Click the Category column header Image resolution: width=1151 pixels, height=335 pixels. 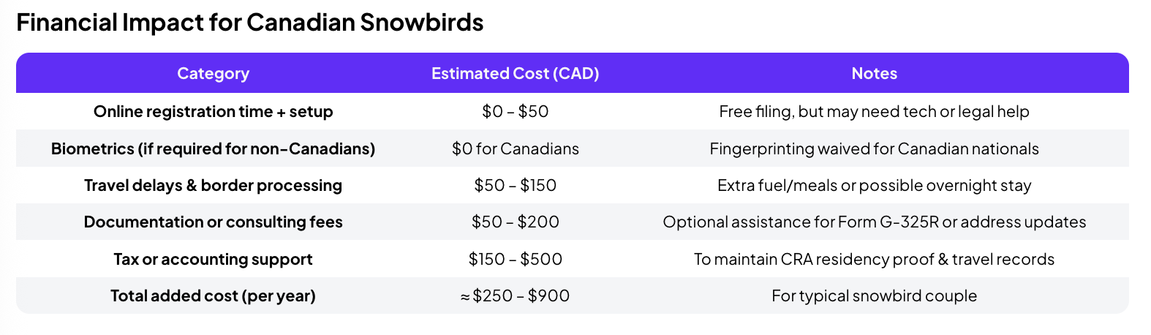pyautogui.click(x=213, y=73)
